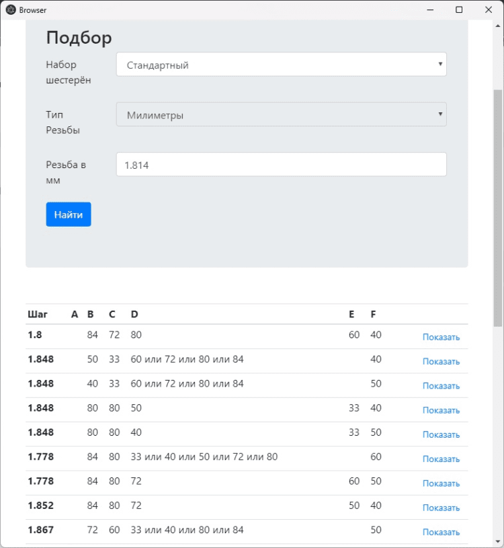504x548 pixels.
Task: Click Показать for 1.848 row with D 50
Action: click(441, 410)
